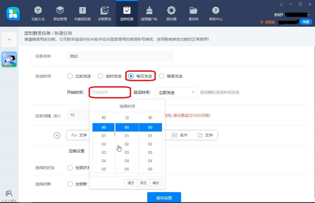315x203 pixels.
Task: Open the 清理僵尸粉 tool
Action: pyautogui.click(x=149, y=13)
